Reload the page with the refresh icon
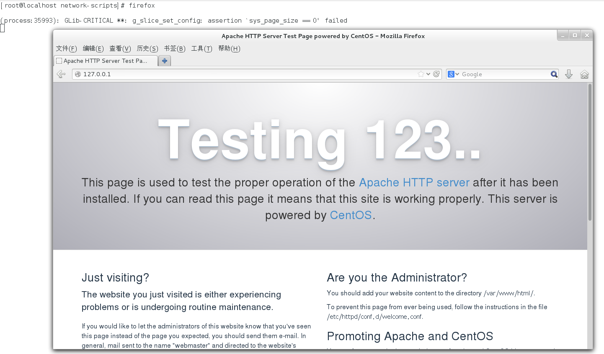The width and height of the screenshot is (604, 354). (x=436, y=74)
